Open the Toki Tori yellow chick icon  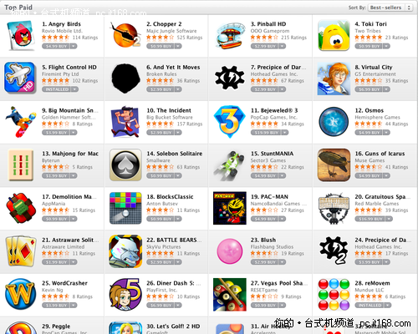click(334, 35)
